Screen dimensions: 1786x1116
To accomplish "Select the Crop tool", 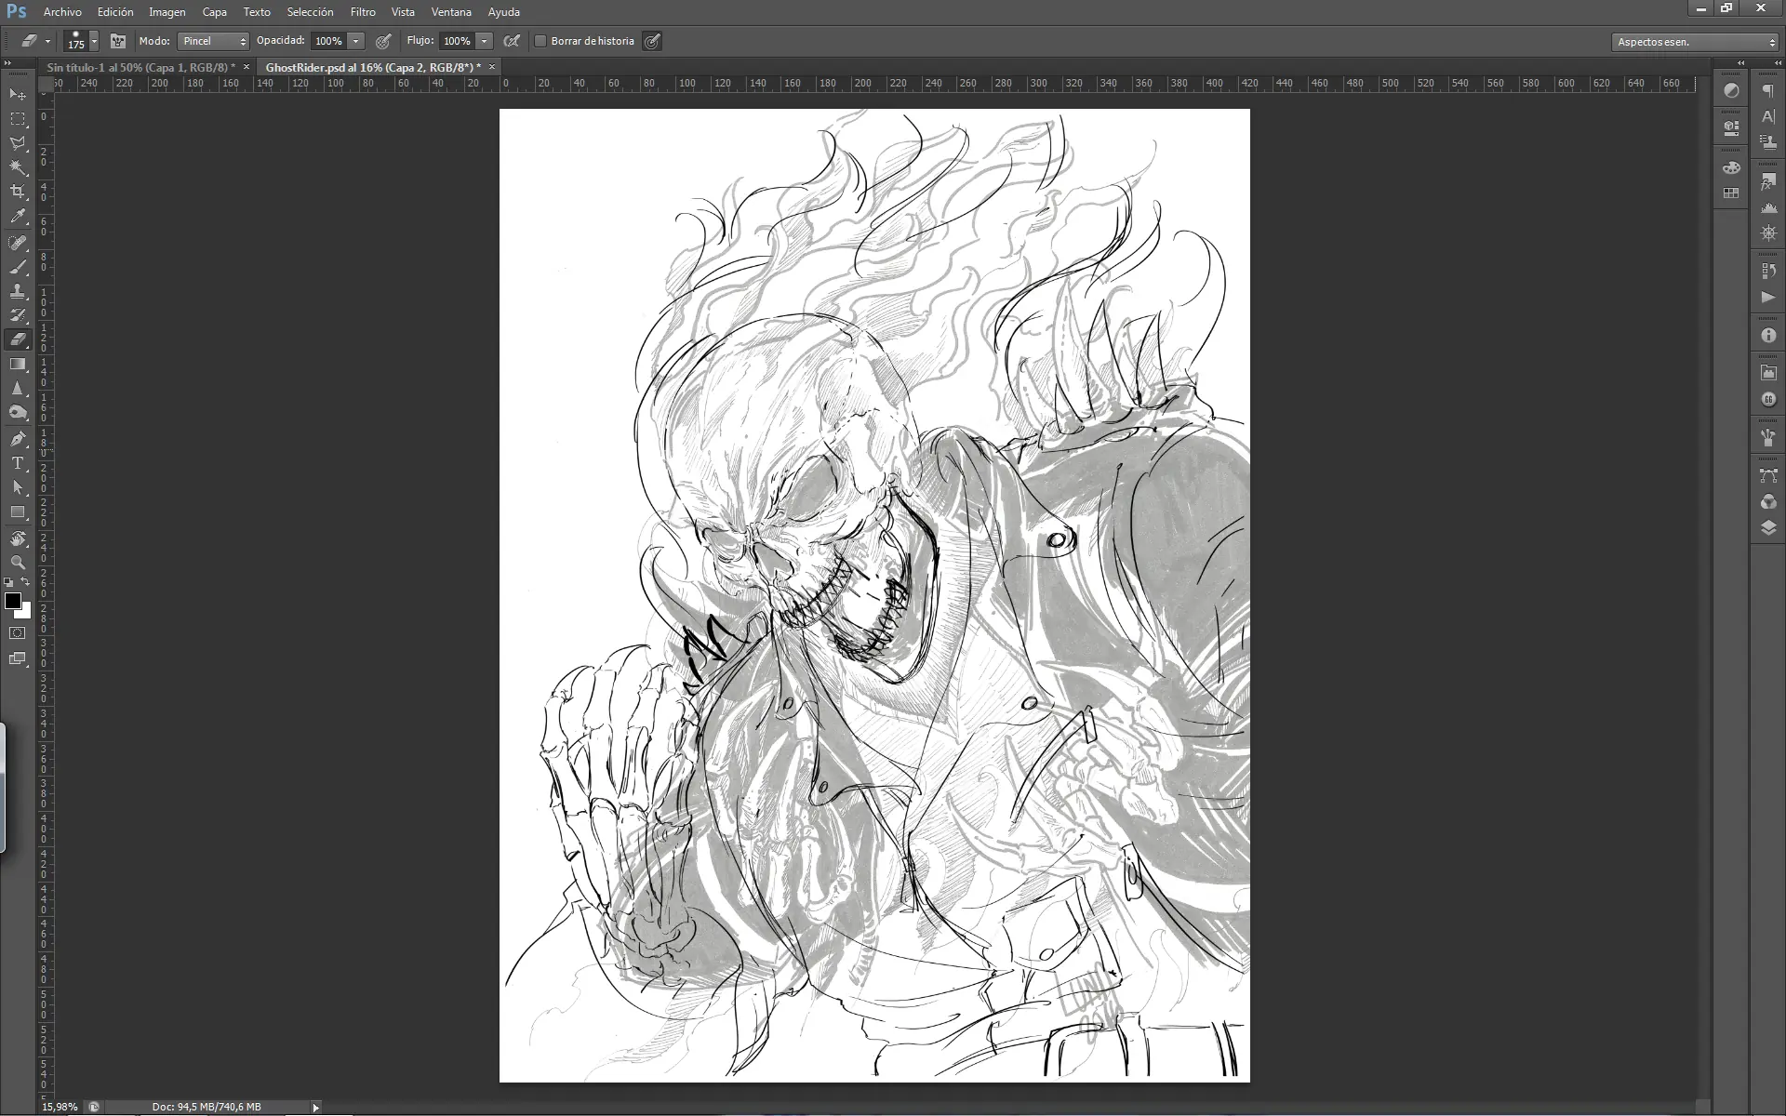I will (x=18, y=192).
